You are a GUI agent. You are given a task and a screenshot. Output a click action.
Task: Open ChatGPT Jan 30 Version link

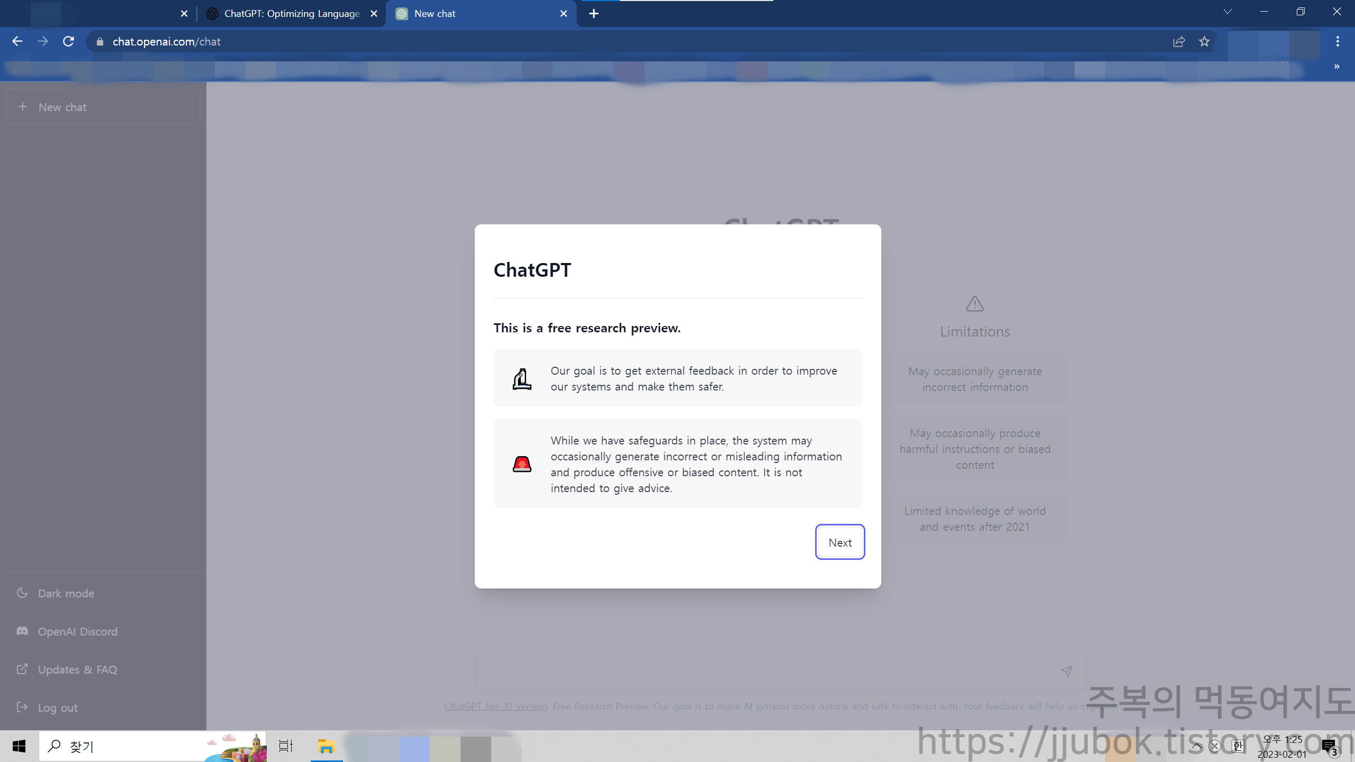pyautogui.click(x=495, y=706)
